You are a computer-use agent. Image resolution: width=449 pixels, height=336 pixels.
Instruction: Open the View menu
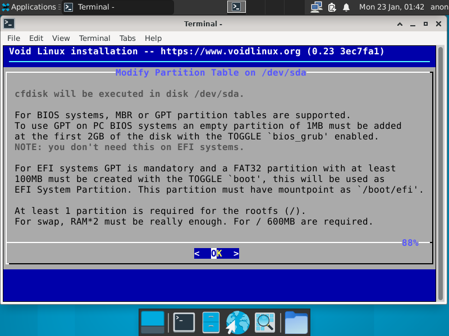pyautogui.click(x=61, y=38)
